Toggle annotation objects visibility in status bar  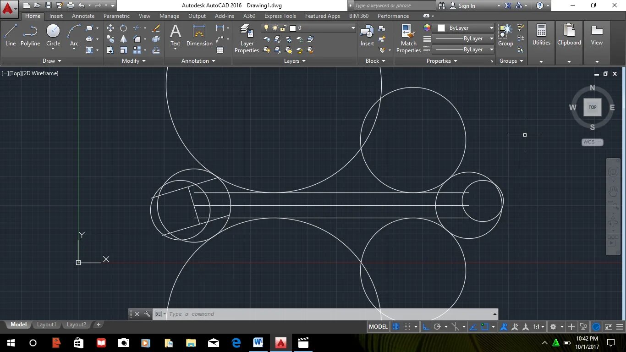504,327
